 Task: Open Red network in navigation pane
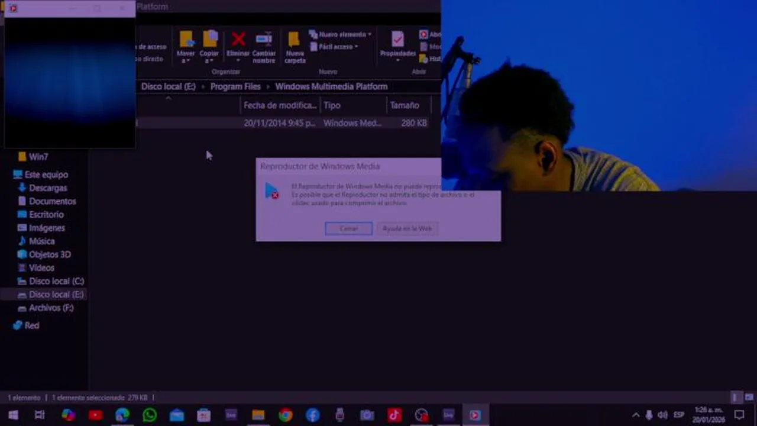click(26, 325)
